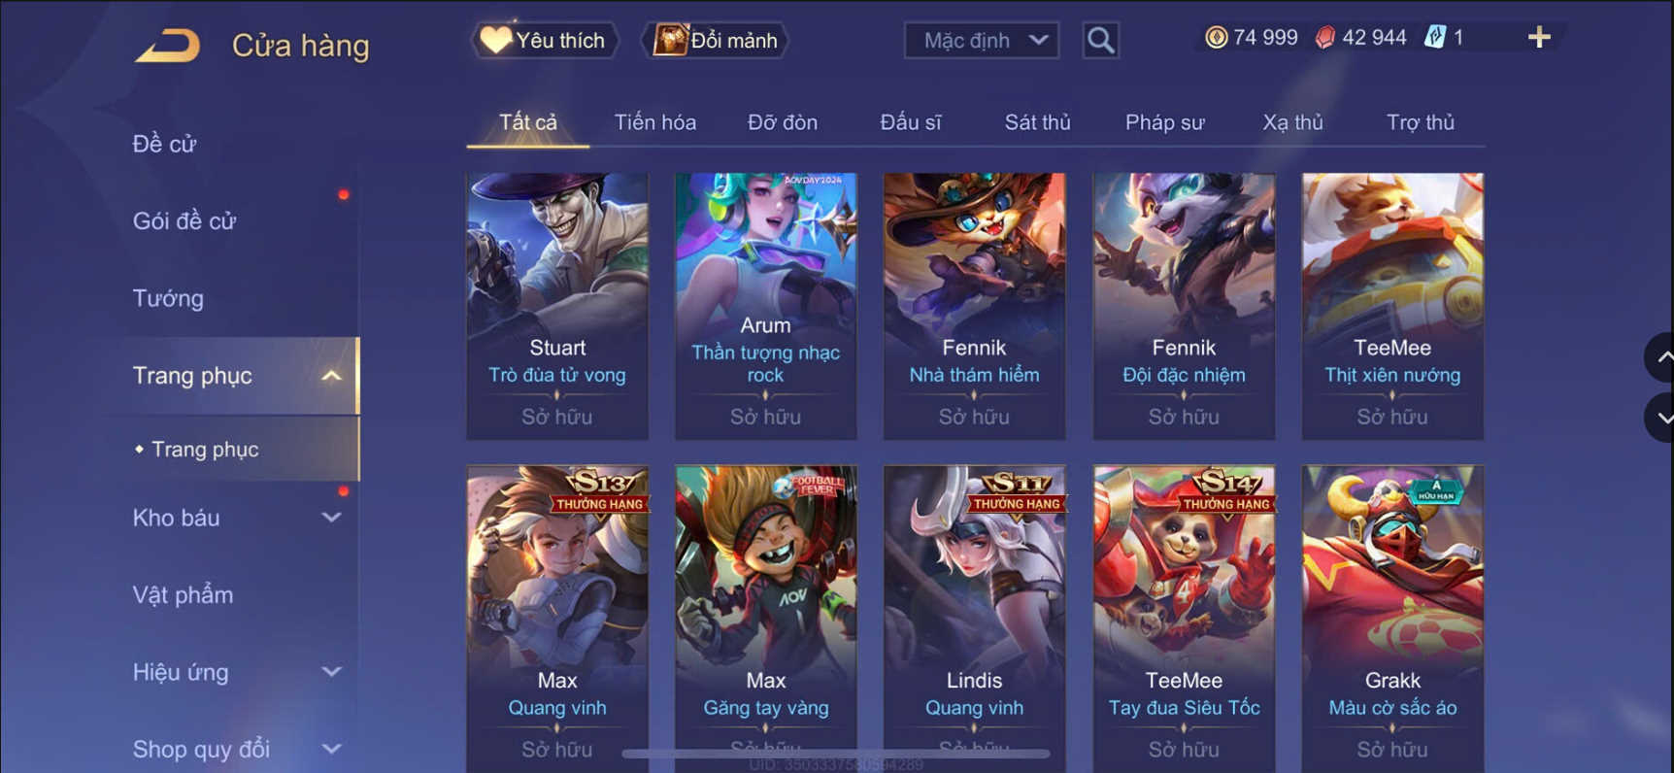Open the search magnifier icon
Screen dimensions: 1674x773
pos(1100,40)
